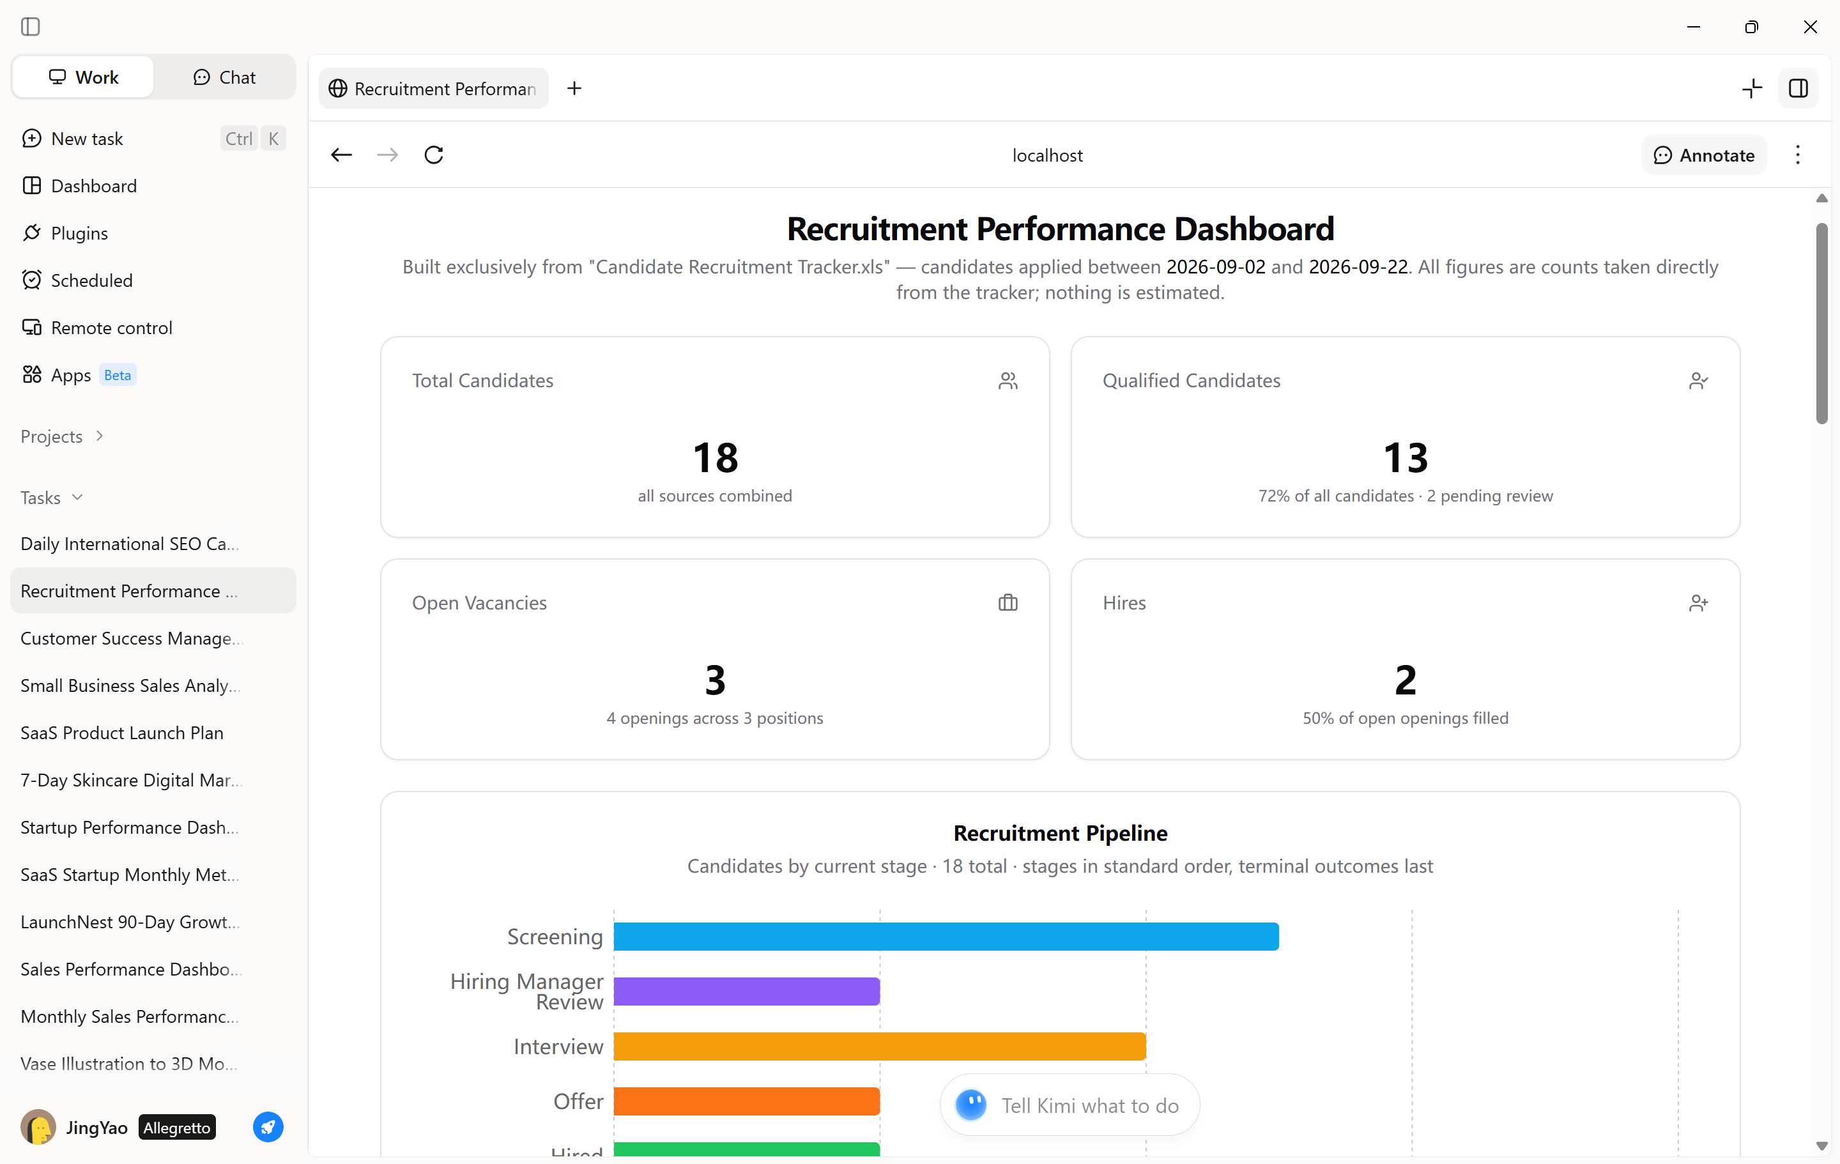Click the forward navigation arrow
The width and height of the screenshot is (1840, 1164).
click(387, 155)
